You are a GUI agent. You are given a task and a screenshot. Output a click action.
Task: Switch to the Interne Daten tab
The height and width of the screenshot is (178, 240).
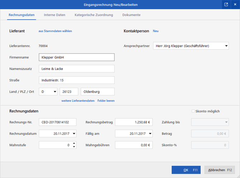click(54, 15)
